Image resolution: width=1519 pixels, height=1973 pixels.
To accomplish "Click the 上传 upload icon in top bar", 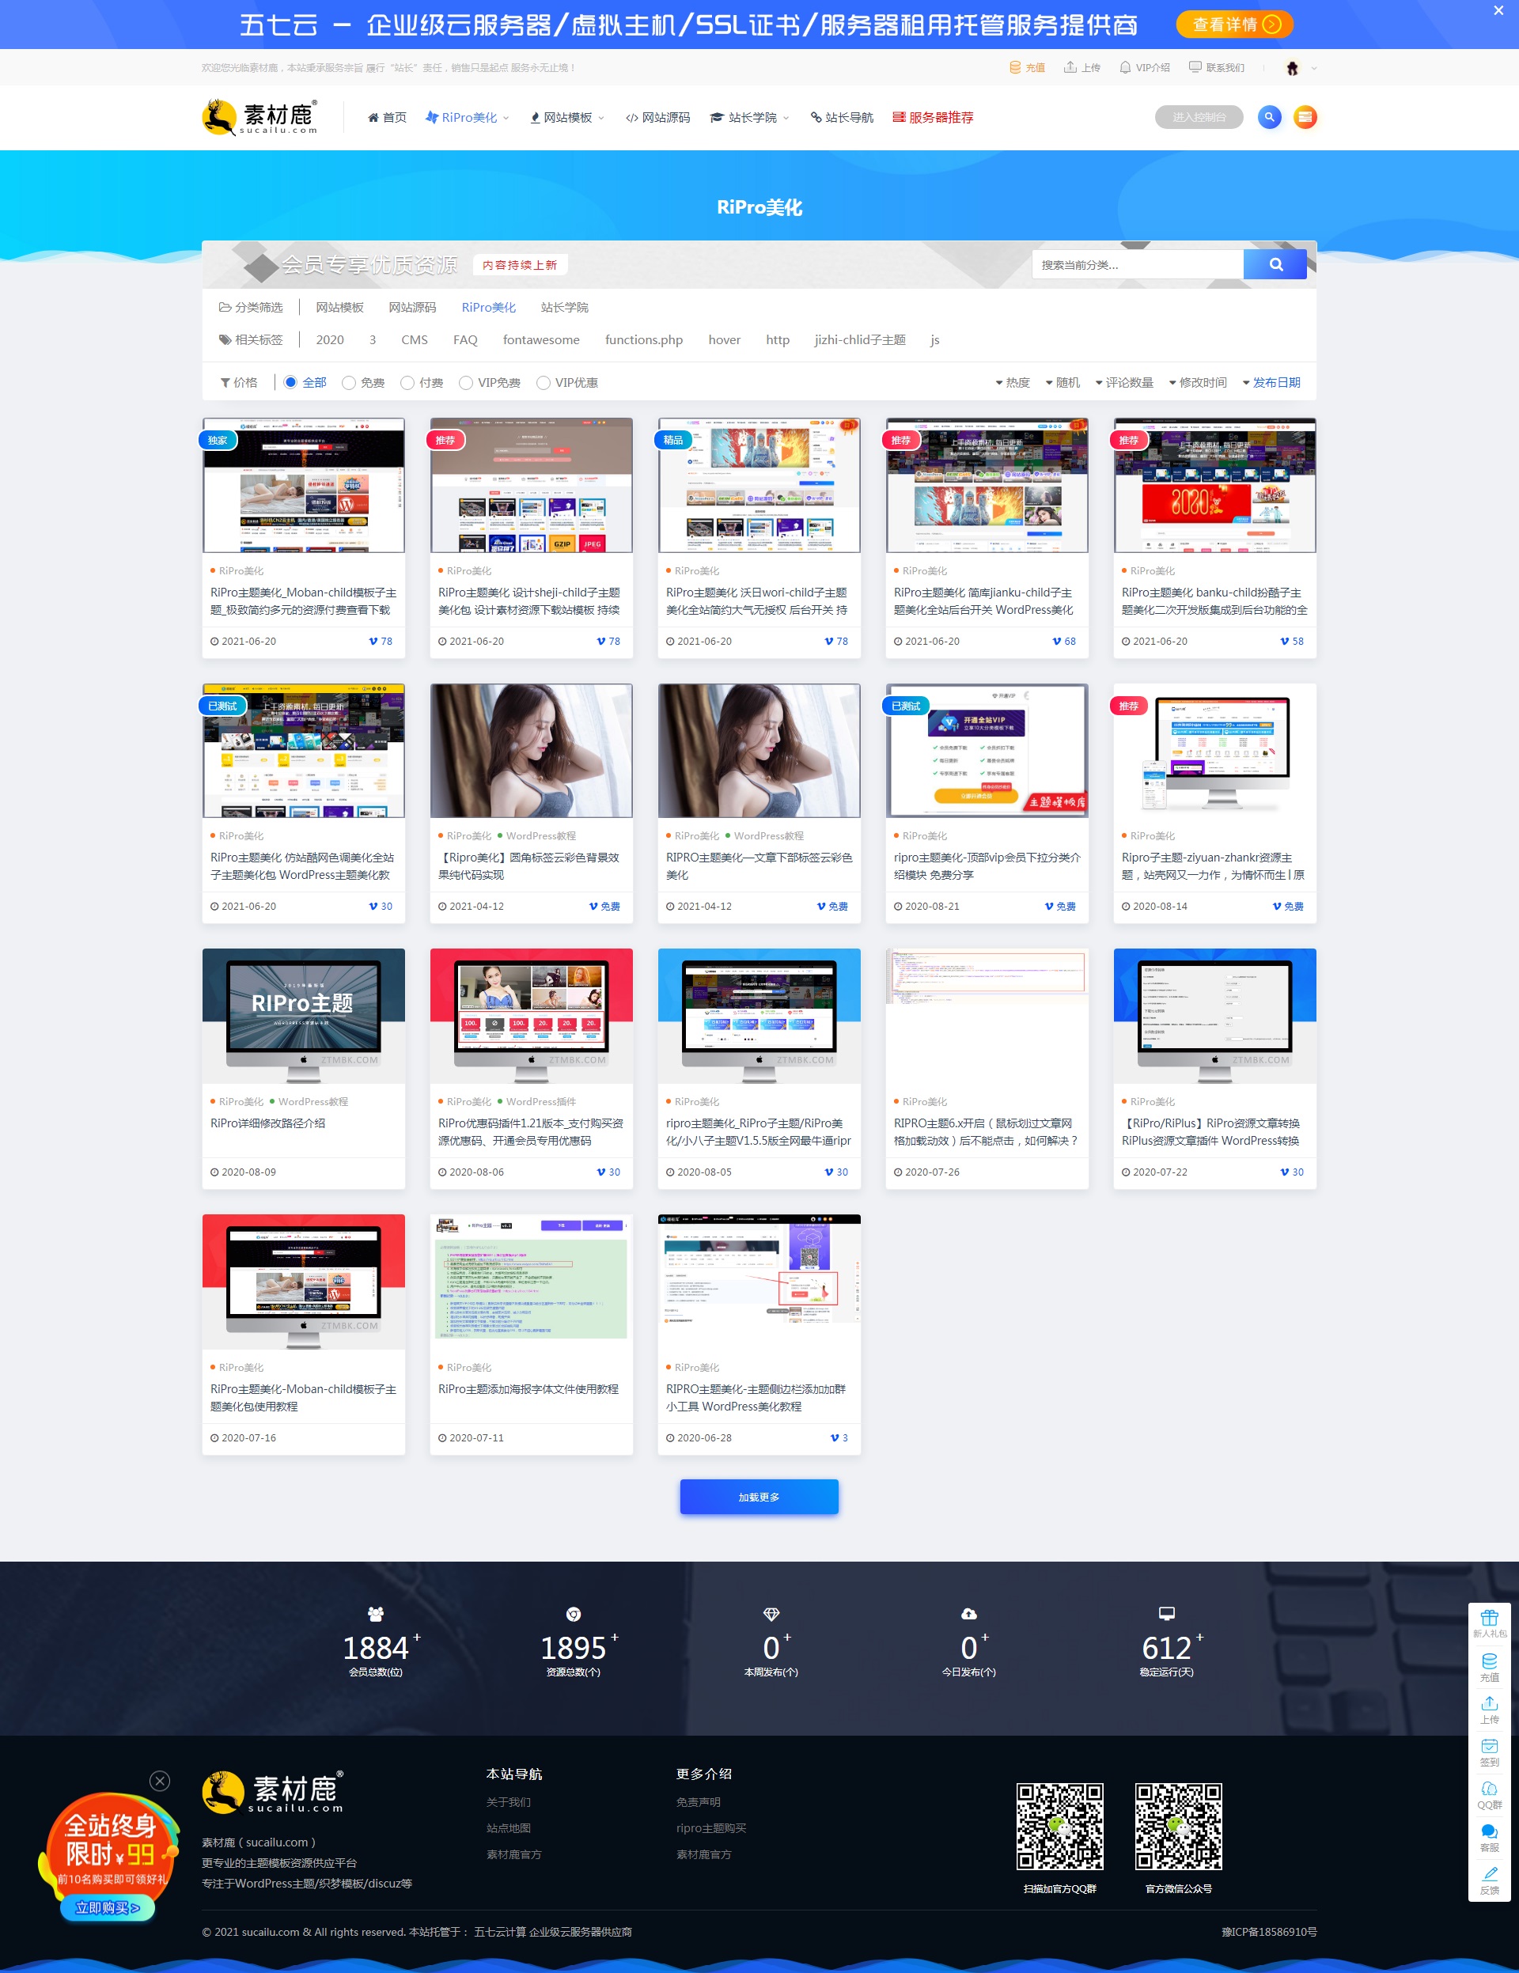I will [x=1081, y=68].
